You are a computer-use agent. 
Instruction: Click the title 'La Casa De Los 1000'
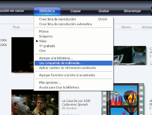(x=76, y=101)
